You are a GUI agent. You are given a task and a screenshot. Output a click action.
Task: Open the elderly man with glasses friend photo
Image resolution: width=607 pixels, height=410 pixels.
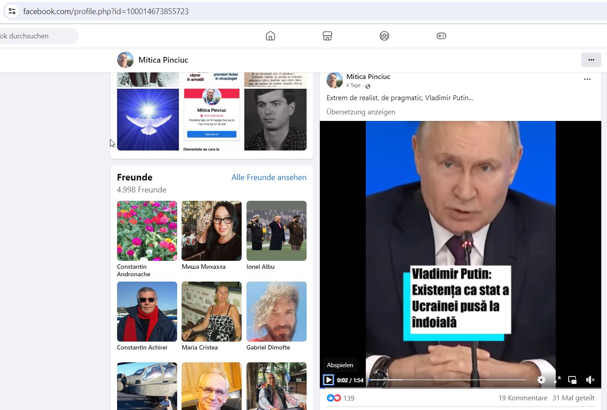[x=212, y=386]
